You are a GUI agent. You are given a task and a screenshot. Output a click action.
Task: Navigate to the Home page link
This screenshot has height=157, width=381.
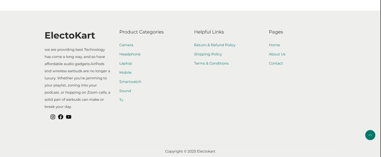coord(274,45)
